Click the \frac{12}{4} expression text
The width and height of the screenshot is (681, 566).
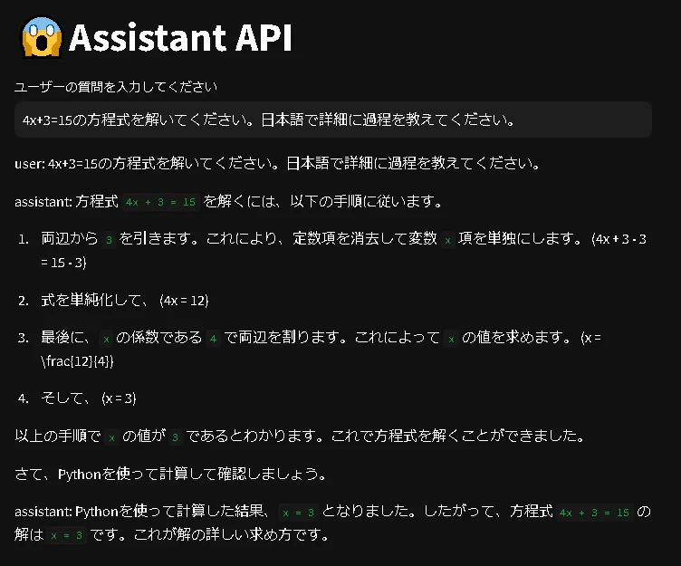(77, 361)
